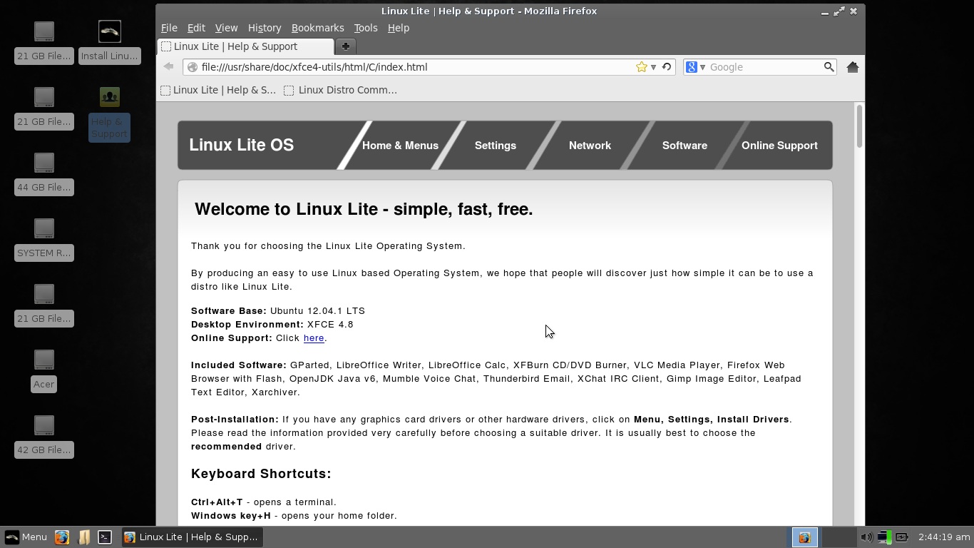This screenshot has width=974, height=548.
Task: Click in the URL address field
Action: point(417,67)
